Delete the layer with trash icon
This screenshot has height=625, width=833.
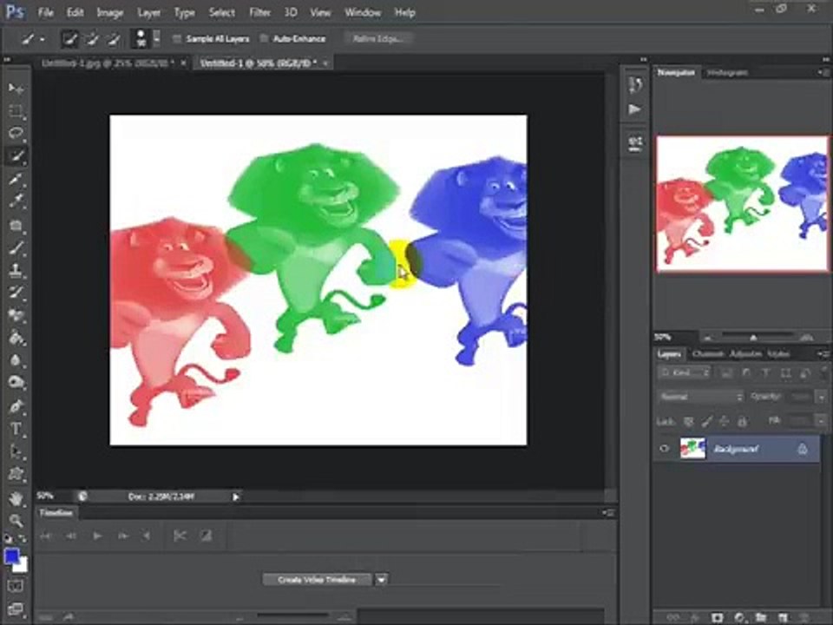coord(805,617)
